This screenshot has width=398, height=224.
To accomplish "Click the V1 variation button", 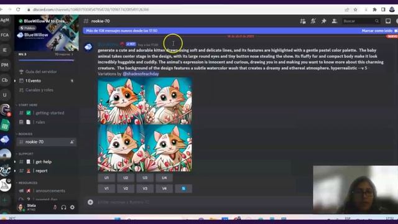I will tap(106, 189).
